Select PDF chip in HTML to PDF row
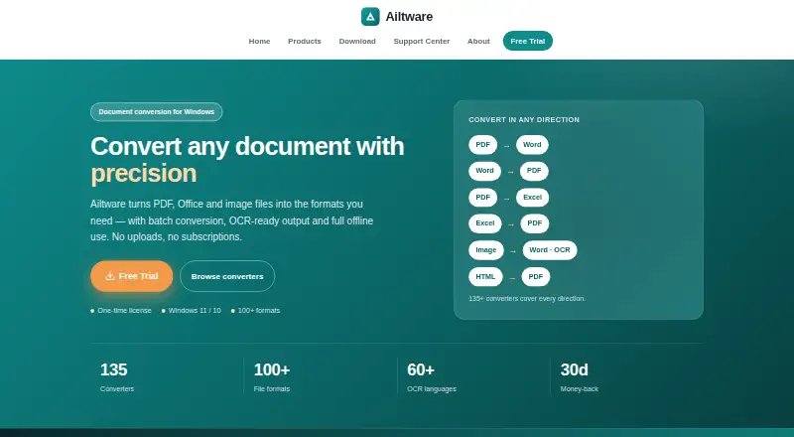Viewport: 794px width, 437px height. [536, 277]
